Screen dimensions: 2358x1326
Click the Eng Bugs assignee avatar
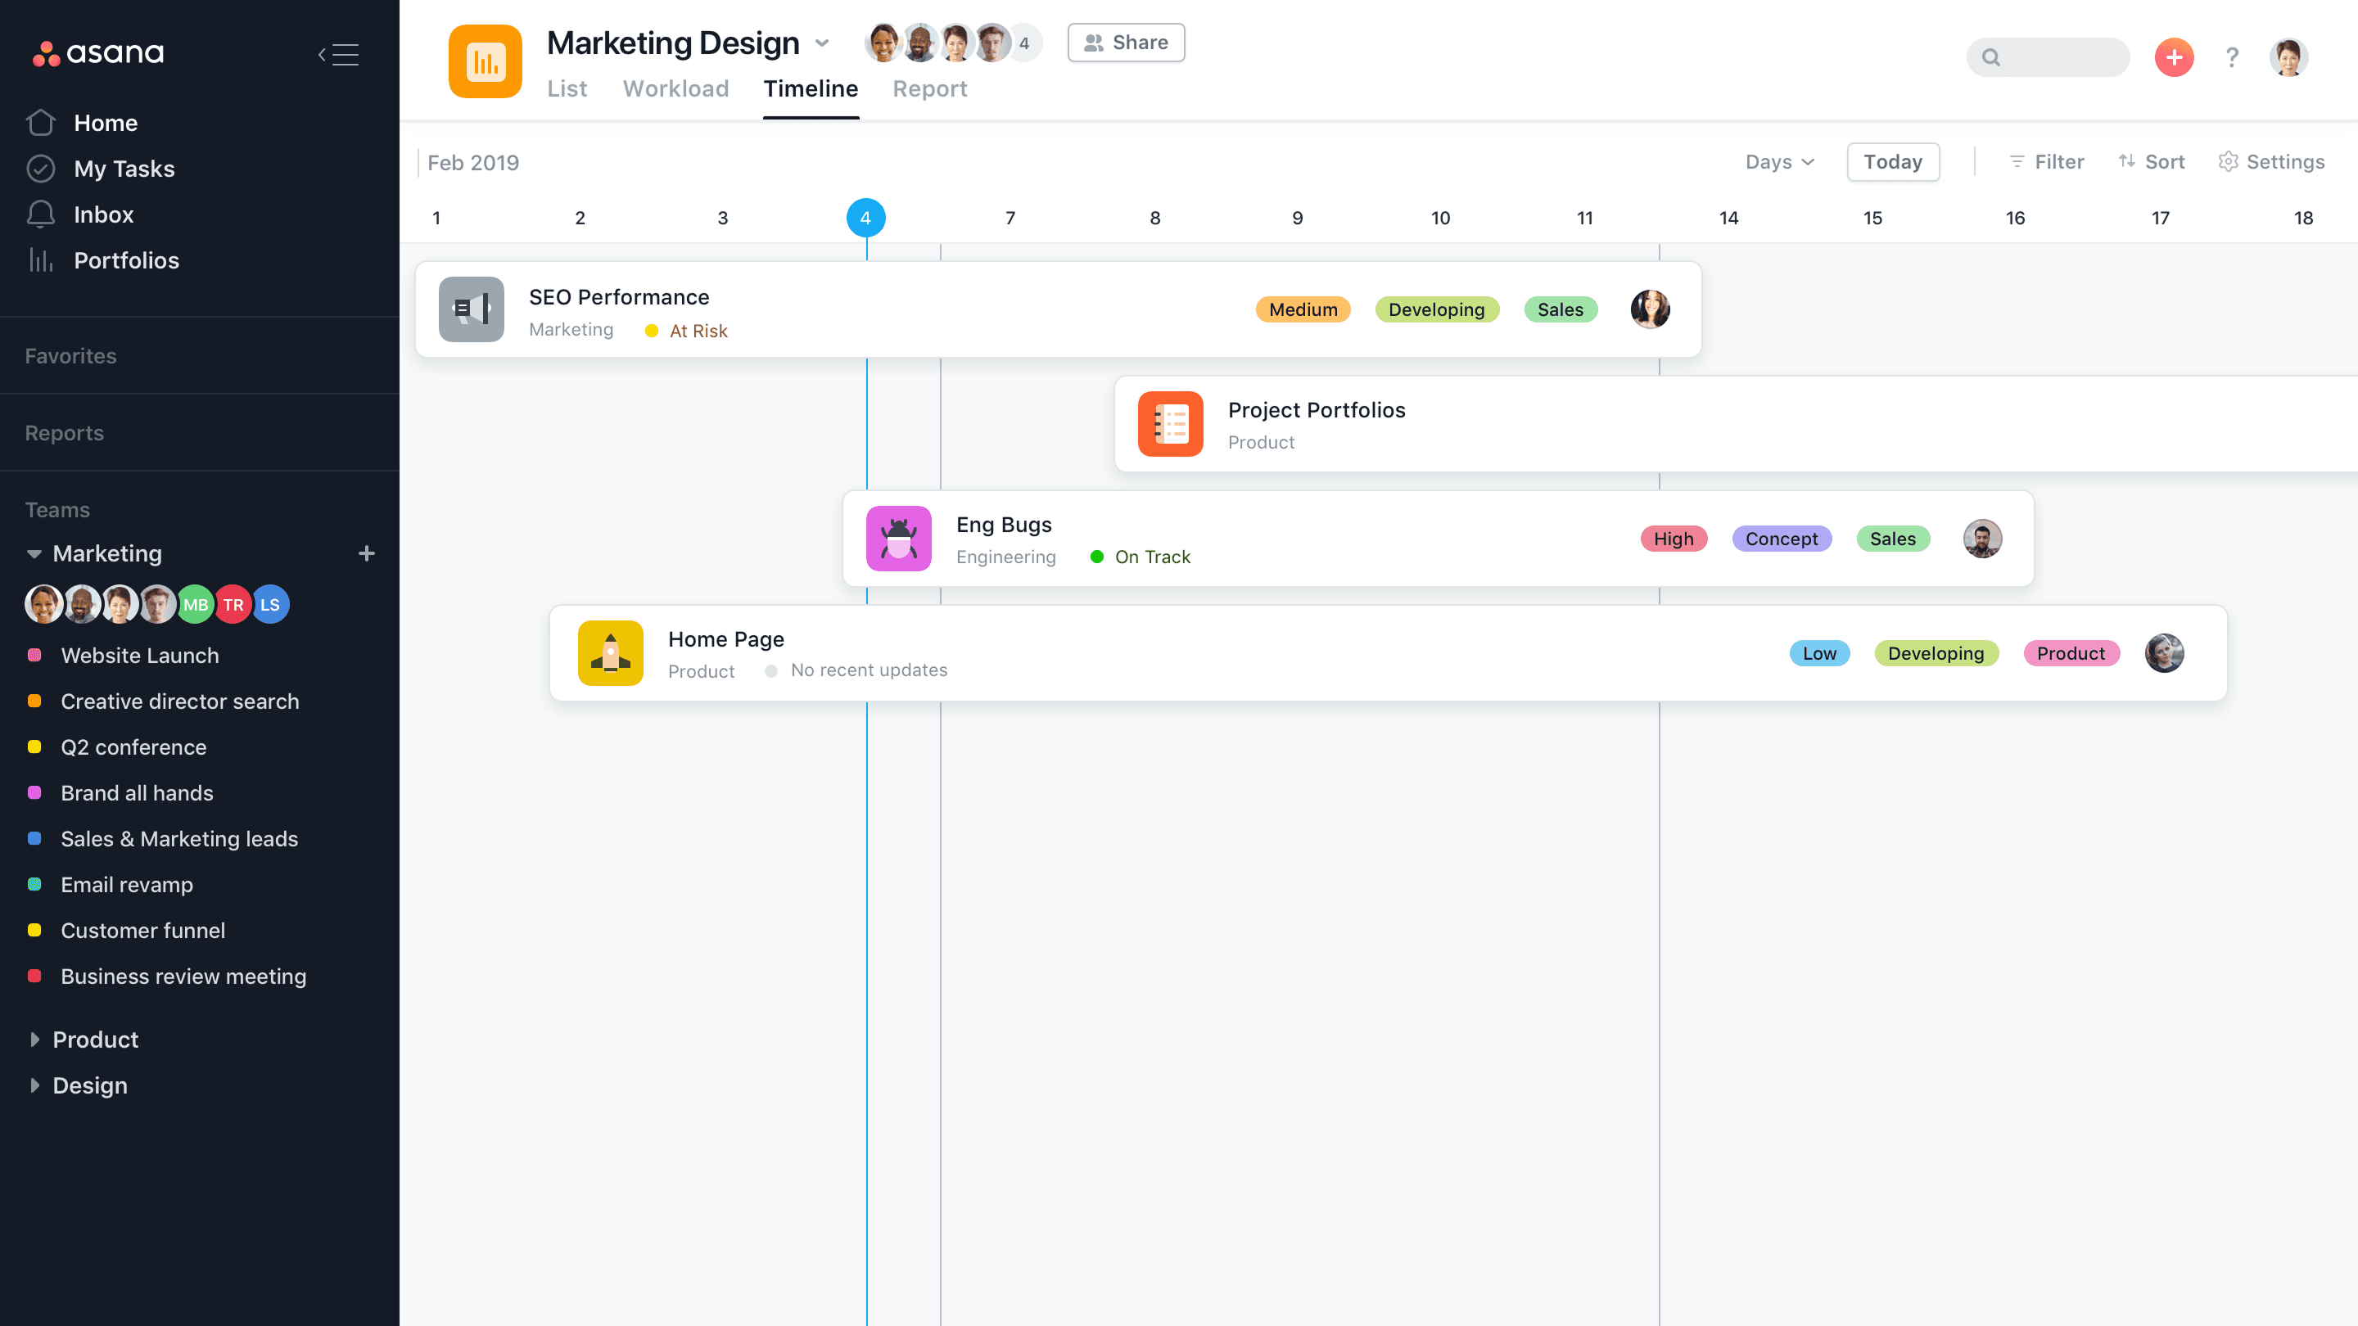click(x=1983, y=538)
